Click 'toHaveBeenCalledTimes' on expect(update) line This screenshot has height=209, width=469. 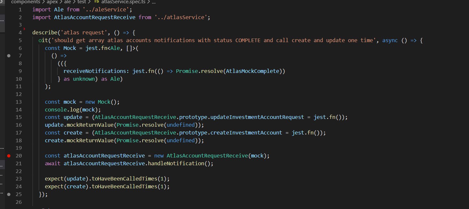click(x=124, y=179)
